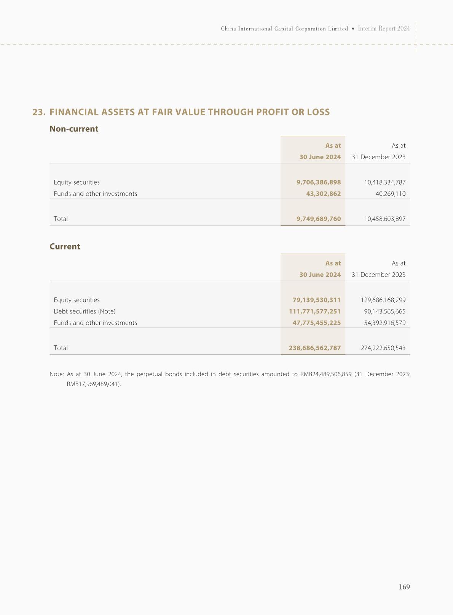Click the value 10,458,603,897

pos(384,219)
